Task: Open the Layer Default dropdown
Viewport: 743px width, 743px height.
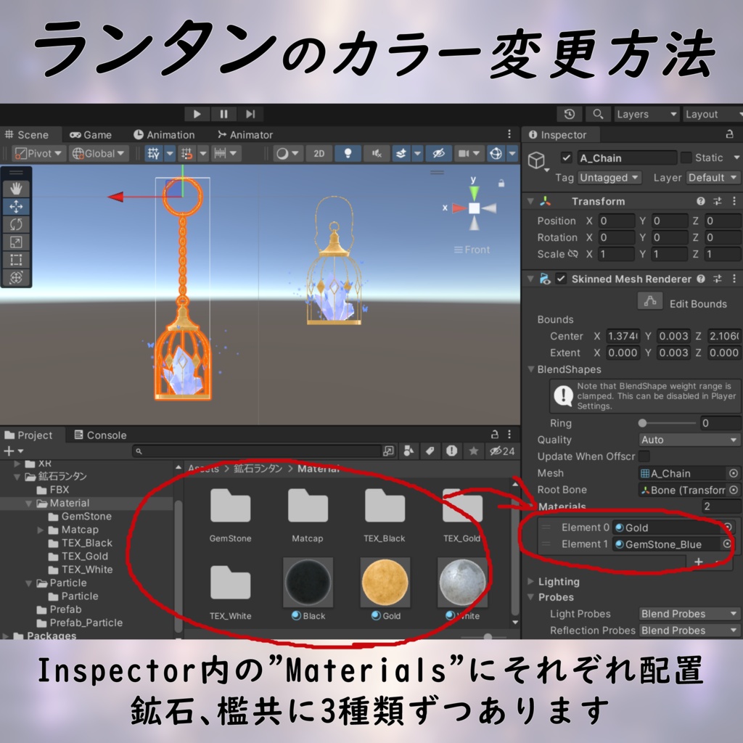Action: click(x=713, y=178)
